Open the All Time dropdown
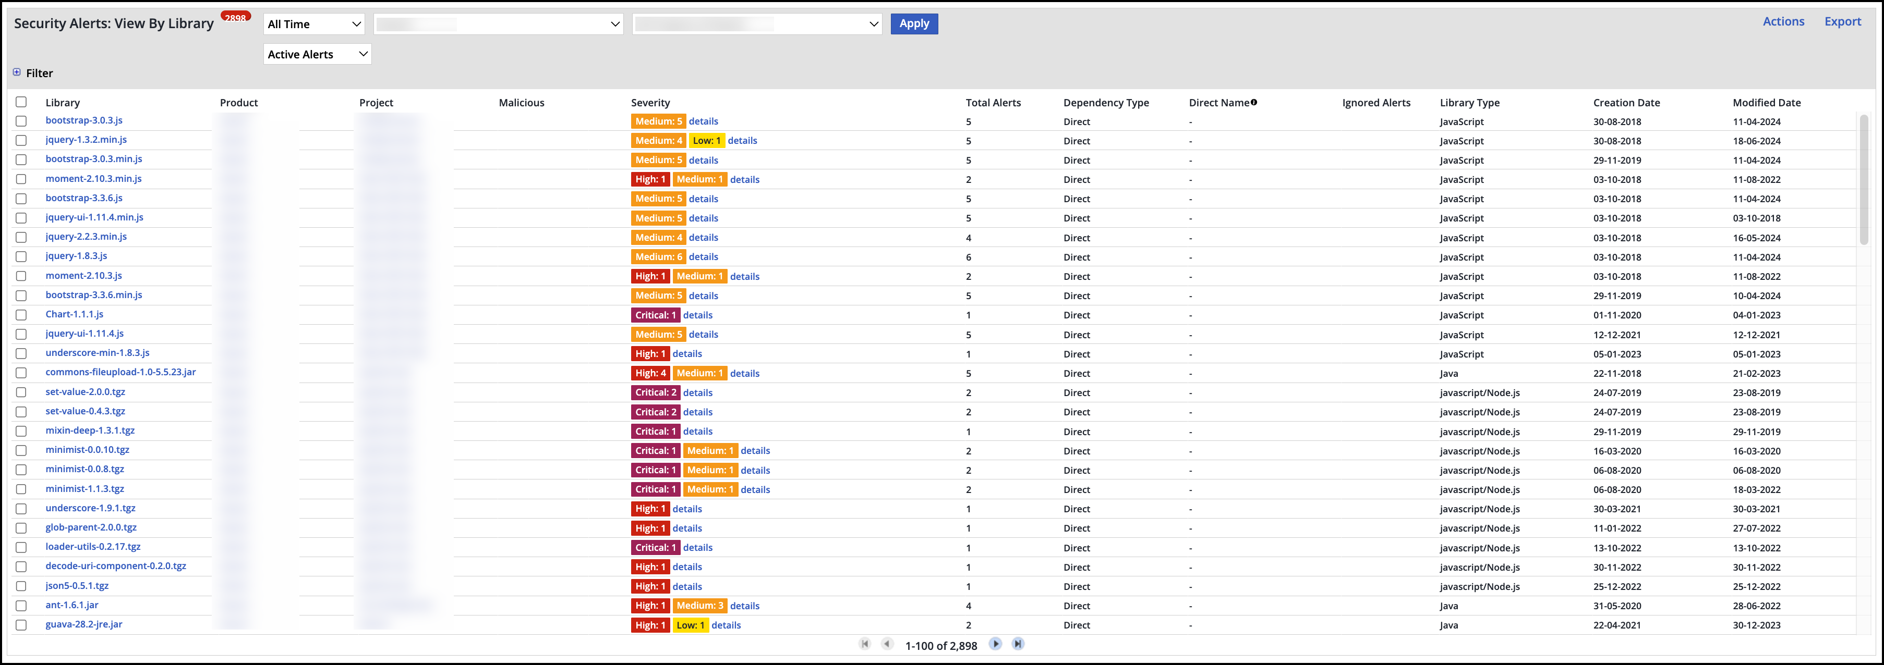Screen dimensions: 1884x665 [x=314, y=24]
